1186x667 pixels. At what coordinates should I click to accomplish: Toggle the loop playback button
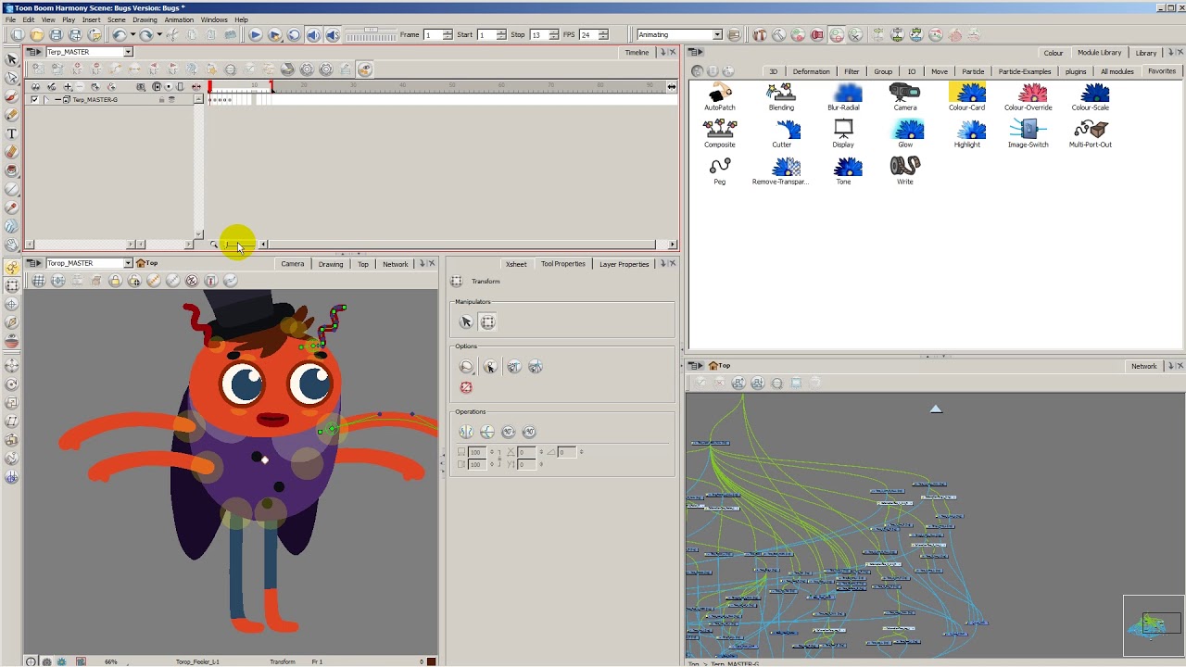coord(294,35)
